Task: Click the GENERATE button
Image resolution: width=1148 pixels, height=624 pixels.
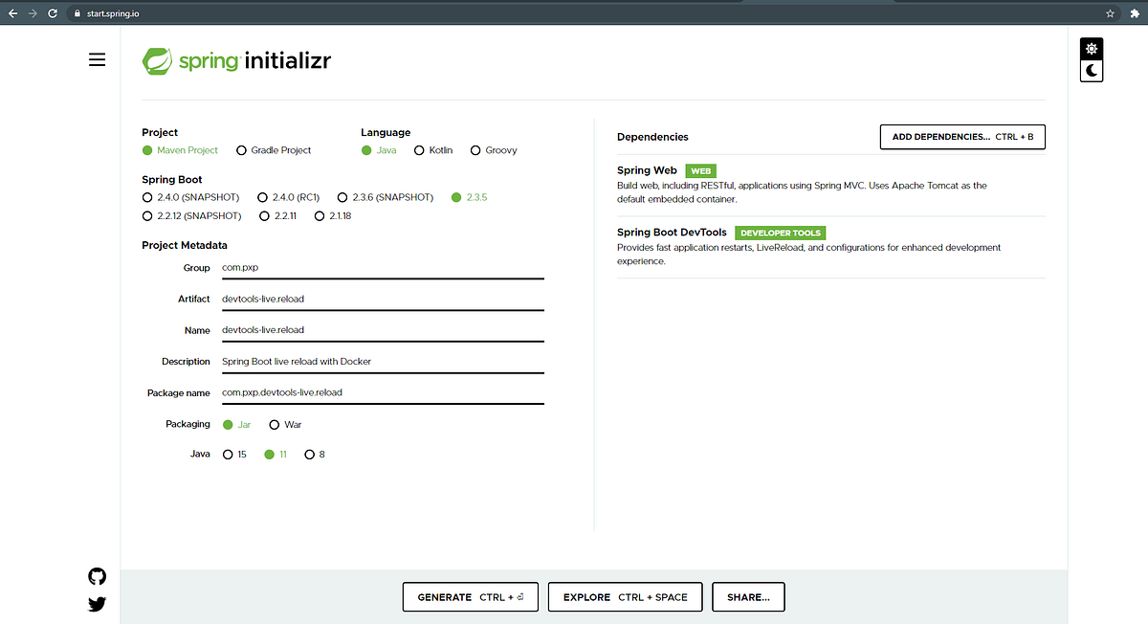Action: (x=470, y=596)
